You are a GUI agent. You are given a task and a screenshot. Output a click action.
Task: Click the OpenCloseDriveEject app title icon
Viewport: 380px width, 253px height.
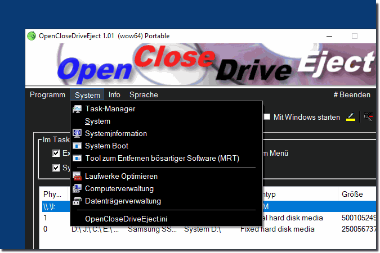click(32, 36)
